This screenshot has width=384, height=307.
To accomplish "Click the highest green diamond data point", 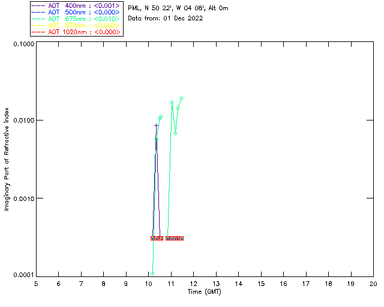I will pos(181,98).
